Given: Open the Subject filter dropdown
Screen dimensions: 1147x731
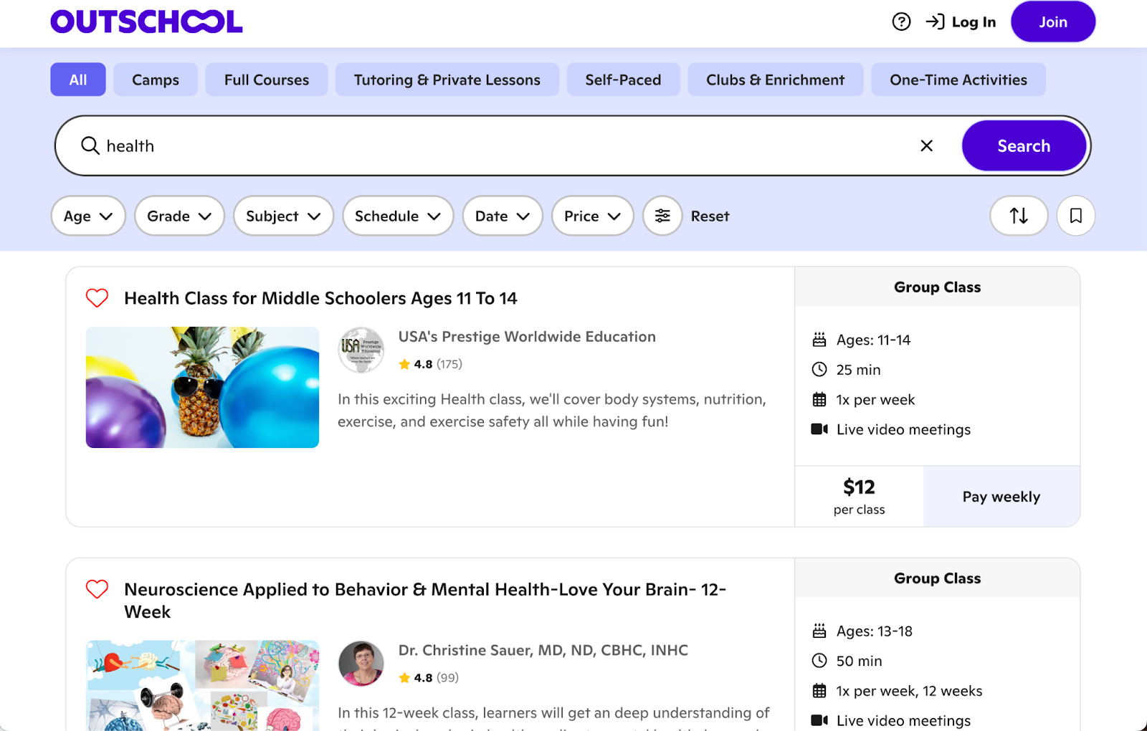Looking at the screenshot, I should pyautogui.click(x=283, y=216).
